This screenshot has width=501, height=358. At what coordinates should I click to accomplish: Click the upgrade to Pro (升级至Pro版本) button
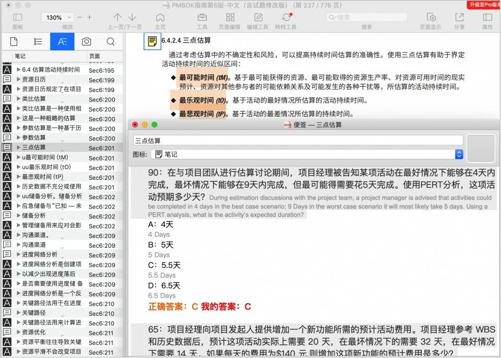[x=484, y=4]
